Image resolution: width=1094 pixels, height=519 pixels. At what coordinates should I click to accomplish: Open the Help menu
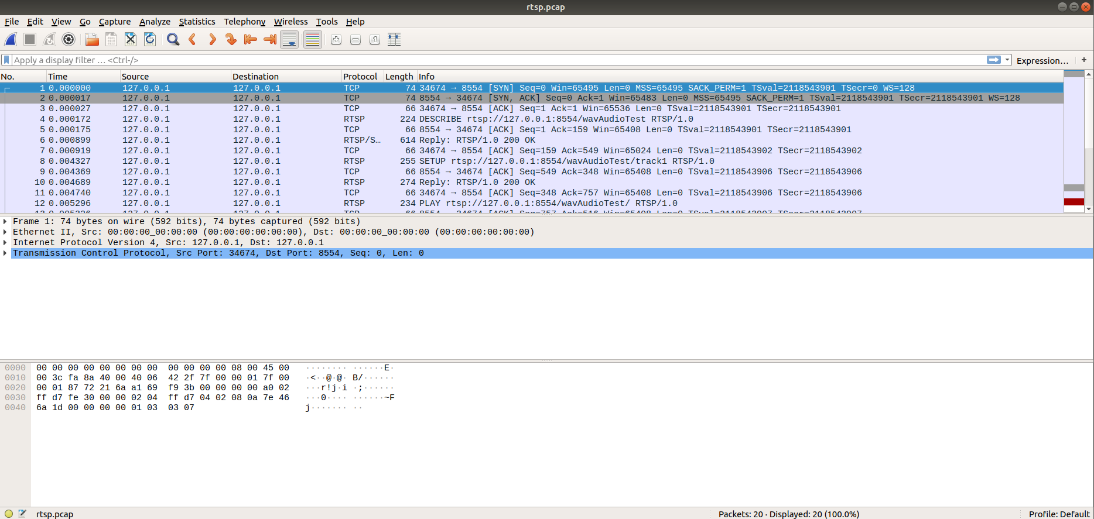pos(355,22)
